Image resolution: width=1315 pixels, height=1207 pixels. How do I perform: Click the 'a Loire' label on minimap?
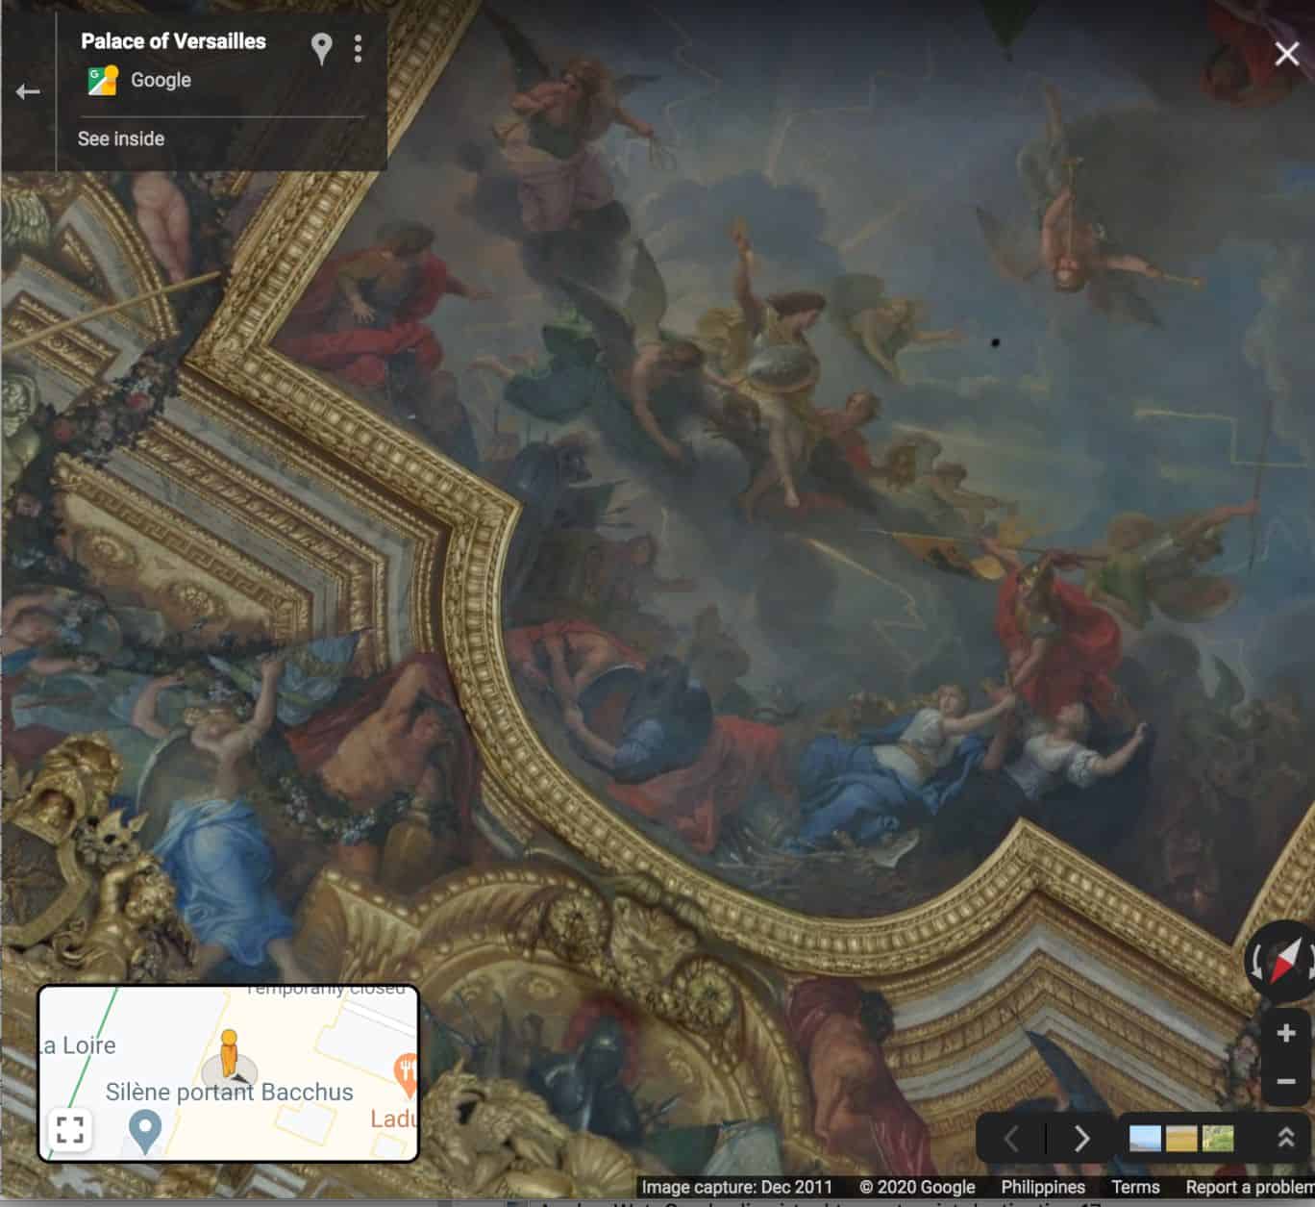click(x=78, y=1045)
